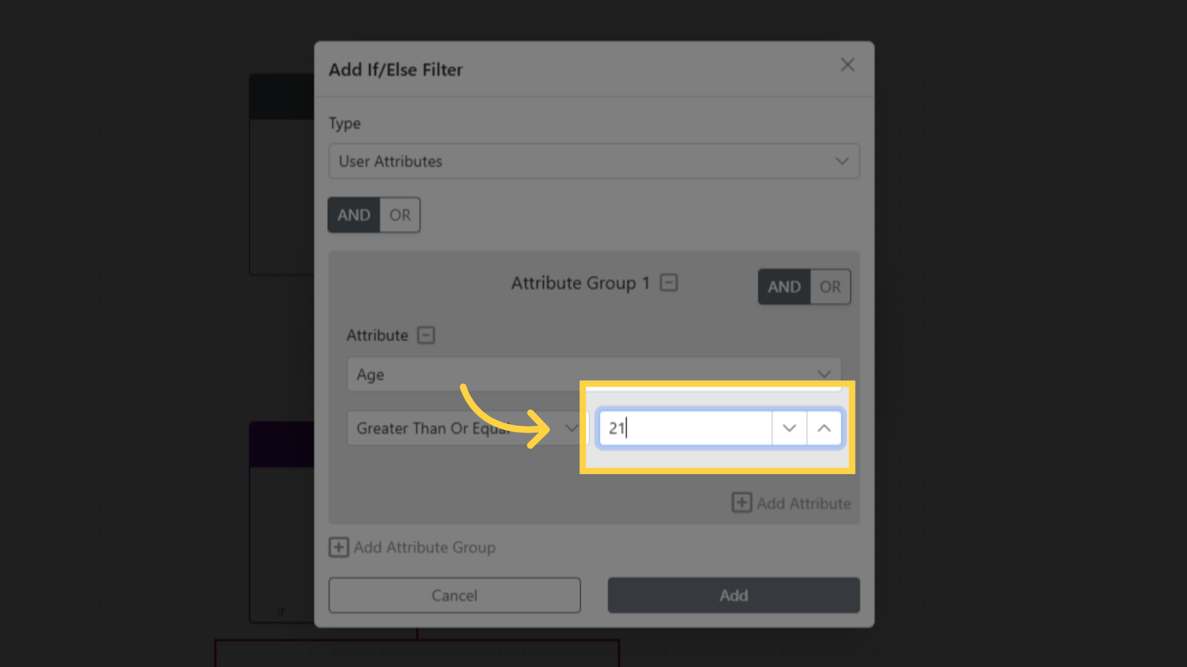Select AND in Attribute Group 1

point(784,287)
